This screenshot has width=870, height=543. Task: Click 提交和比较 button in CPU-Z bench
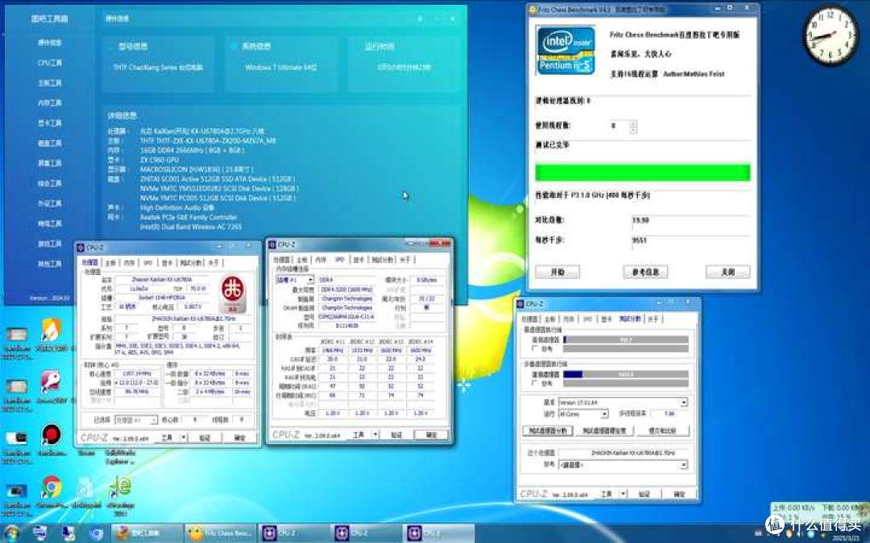(x=662, y=430)
